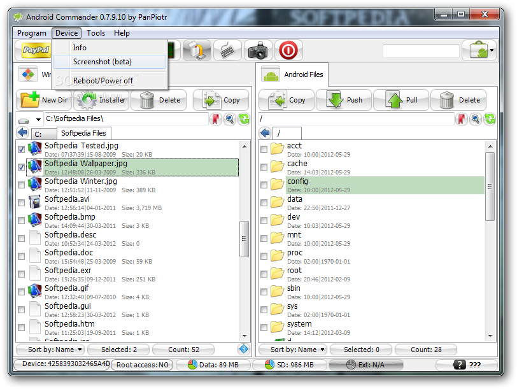Click the Data: 89 MB pie chart indicator
This screenshot has width=517, height=389.
pos(213,365)
